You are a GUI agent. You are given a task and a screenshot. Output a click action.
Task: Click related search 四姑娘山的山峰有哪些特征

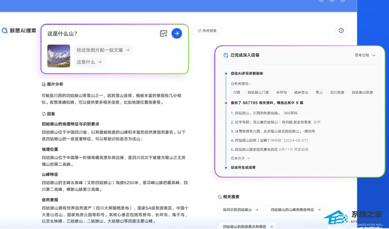coord(295,210)
